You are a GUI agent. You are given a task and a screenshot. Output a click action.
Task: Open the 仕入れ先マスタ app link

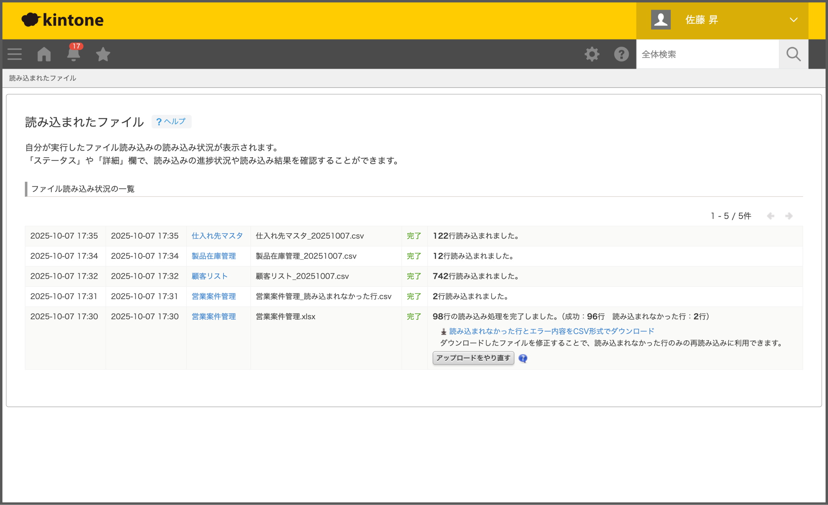click(x=217, y=236)
